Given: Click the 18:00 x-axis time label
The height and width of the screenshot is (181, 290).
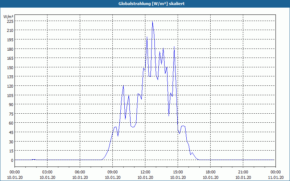Looking at the screenshot, I should click(x=211, y=172).
